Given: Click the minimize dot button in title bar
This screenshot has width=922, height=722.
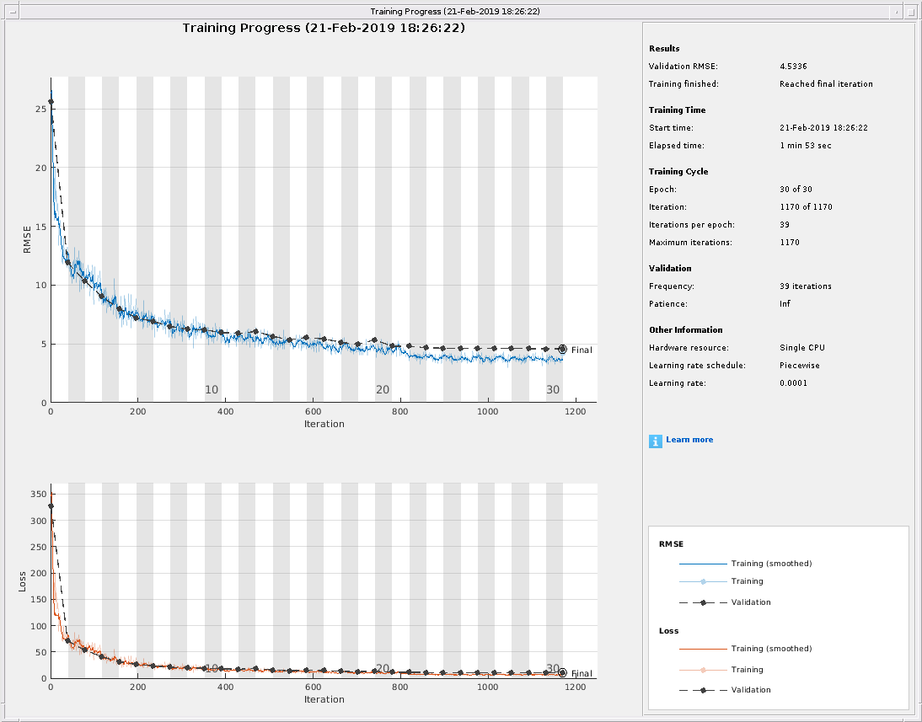Looking at the screenshot, I should click(895, 11).
